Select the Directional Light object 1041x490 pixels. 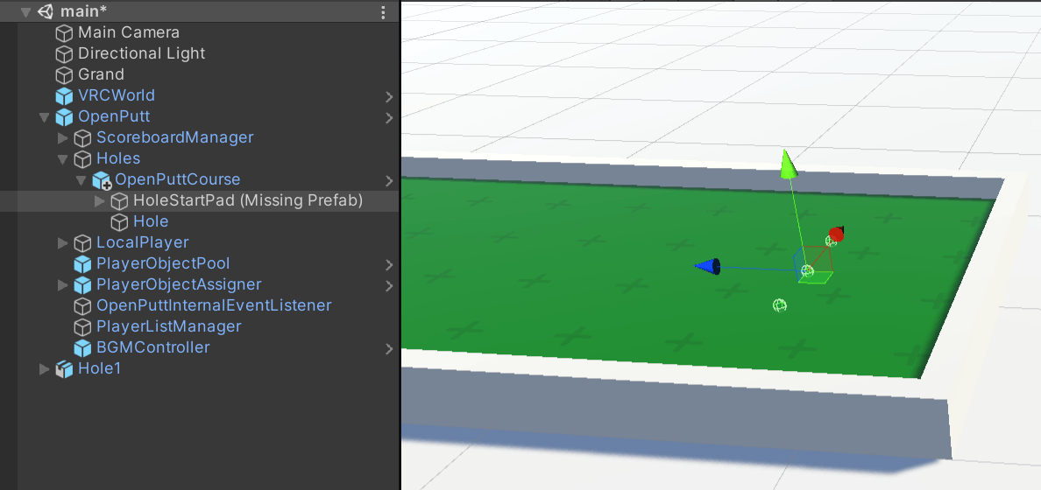point(141,53)
